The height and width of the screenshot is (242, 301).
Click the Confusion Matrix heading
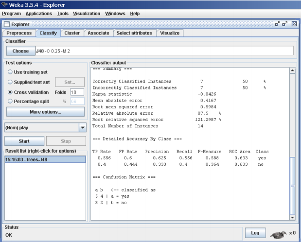pyautogui.click(x=124, y=177)
